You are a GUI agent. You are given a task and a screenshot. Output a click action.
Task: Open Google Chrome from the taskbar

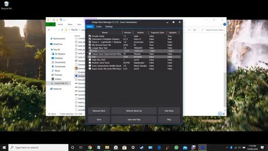pos(90,148)
